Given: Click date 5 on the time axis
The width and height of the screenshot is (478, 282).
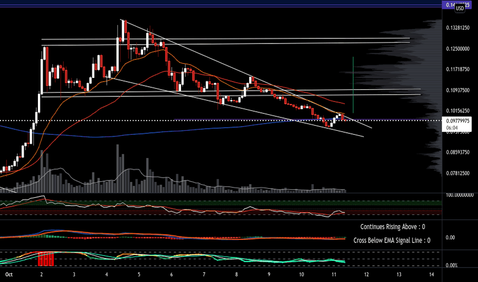Looking at the screenshot, I should [x=139, y=274].
